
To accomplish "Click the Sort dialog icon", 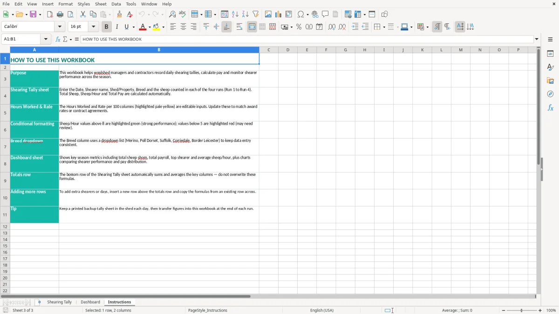I will (225, 14).
